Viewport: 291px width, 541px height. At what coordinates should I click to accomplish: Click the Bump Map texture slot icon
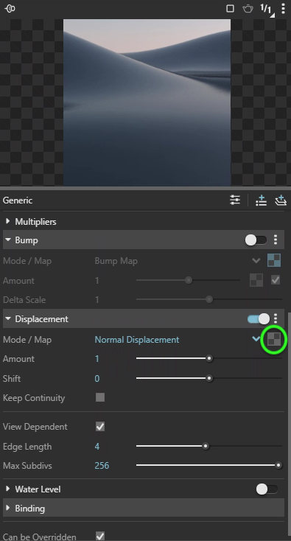coord(274,260)
